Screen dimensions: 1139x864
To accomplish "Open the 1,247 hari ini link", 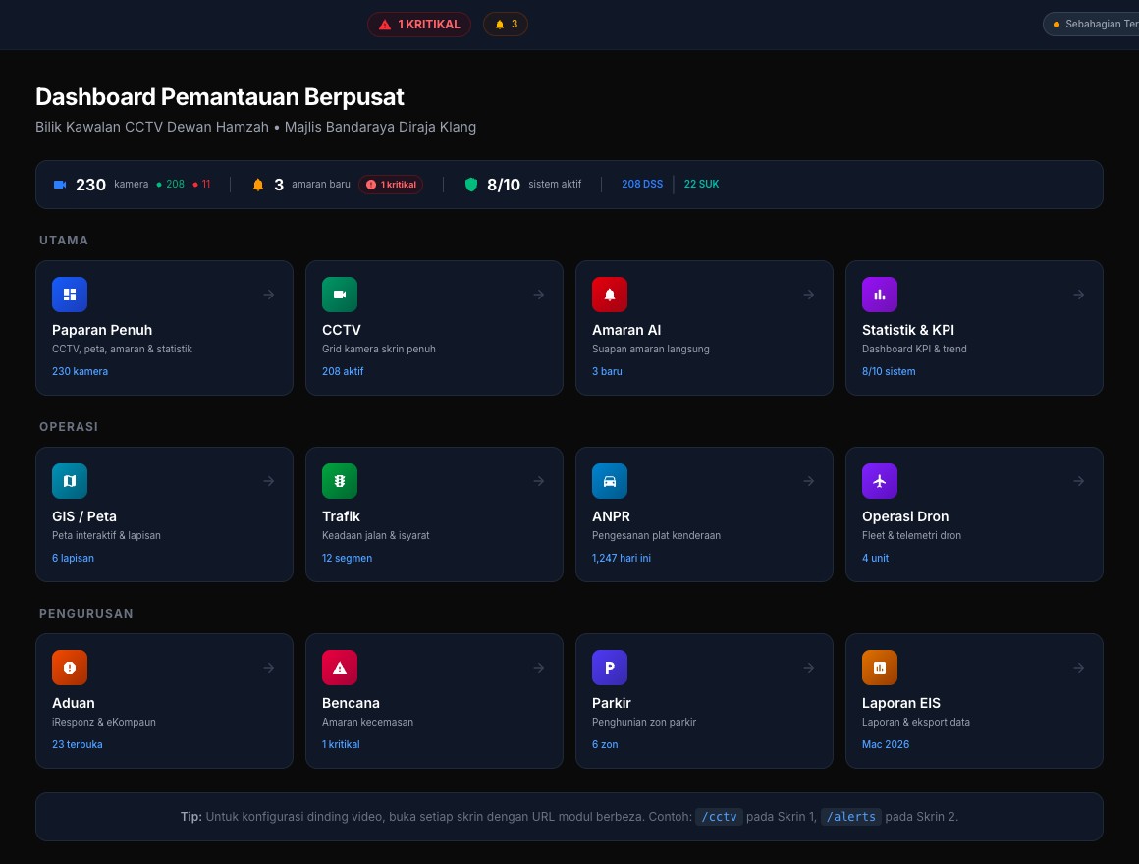I will click(x=622, y=559).
